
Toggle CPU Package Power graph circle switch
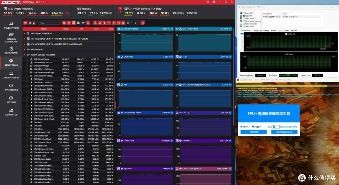(172, 113)
